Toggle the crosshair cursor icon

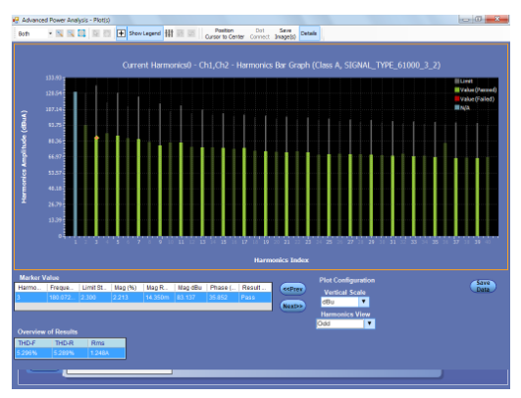point(122,33)
